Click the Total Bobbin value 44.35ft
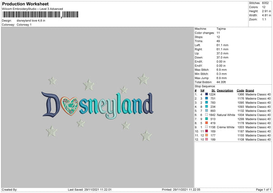Viewport: 273px width, 193px height. click(x=221, y=82)
